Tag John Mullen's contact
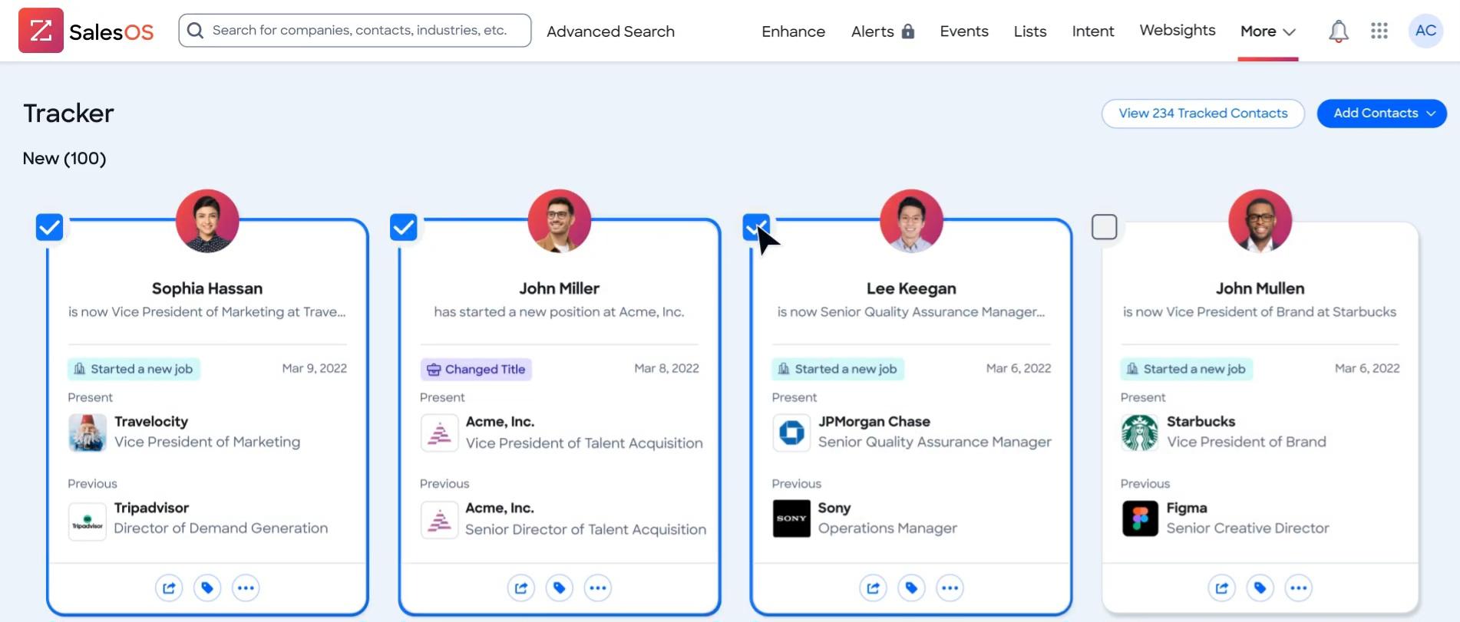 [1260, 588]
